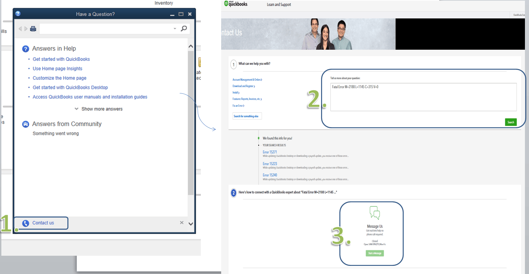Expand the Download and Register category

(244, 86)
